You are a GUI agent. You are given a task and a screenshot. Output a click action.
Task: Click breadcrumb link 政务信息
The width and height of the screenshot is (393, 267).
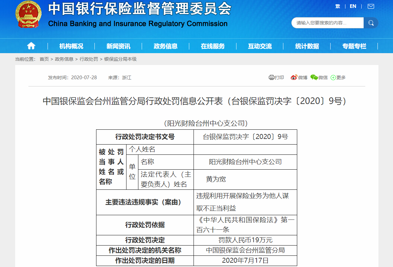click(64, 59)
